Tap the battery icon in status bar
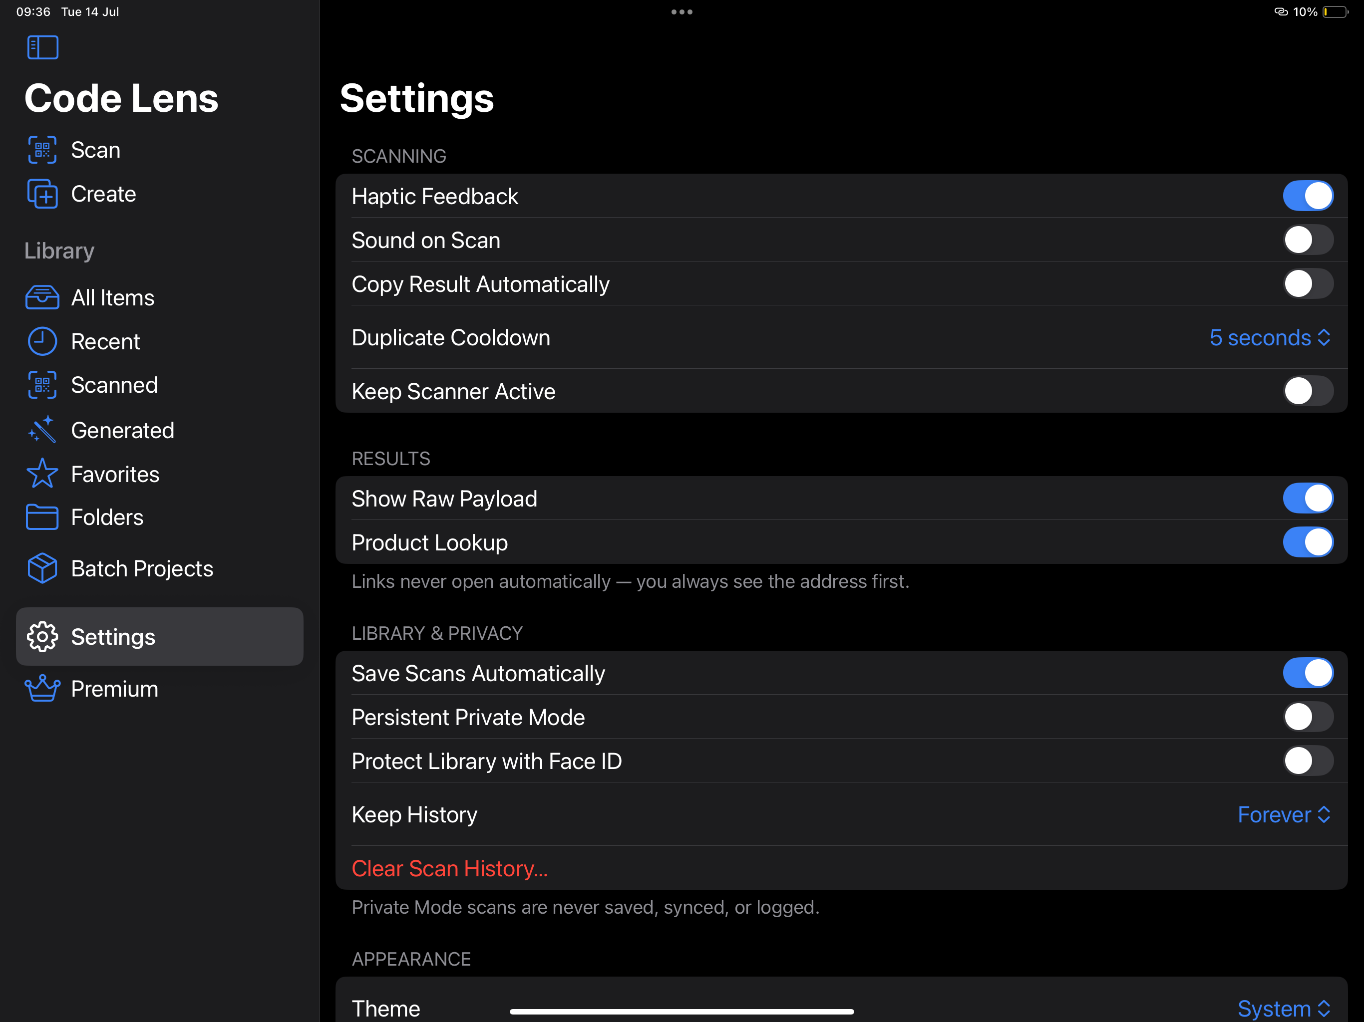Image resolution: width=1364 pixels, height=1022 pixels. click(1336, 11)
